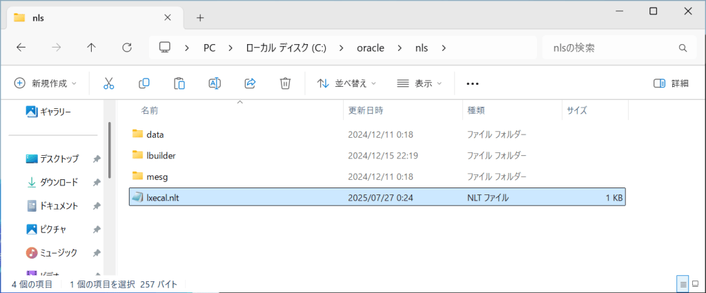The height and width of the screenshot is (293, 706).
Task: Refresh the current folder view
Action: 126,48
